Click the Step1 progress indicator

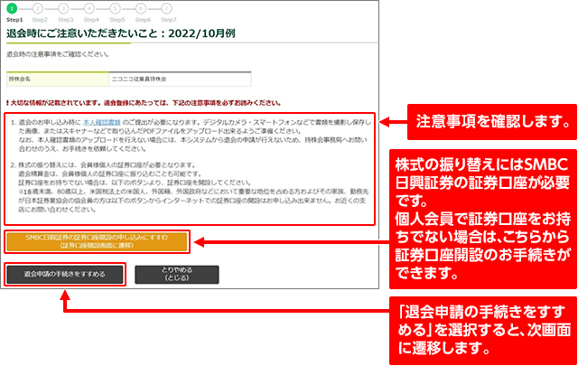(12, 8)
